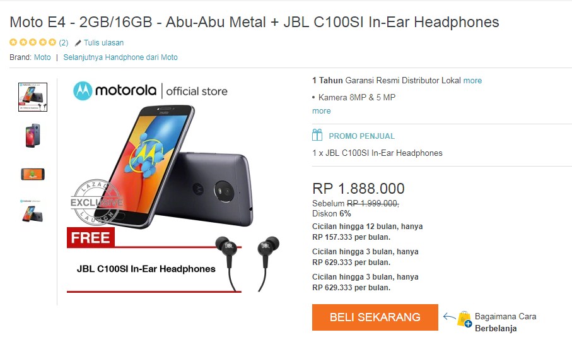Select the second thumbnail showing phone backs
This screenshot has width=572, height=342.
point(33,136)
